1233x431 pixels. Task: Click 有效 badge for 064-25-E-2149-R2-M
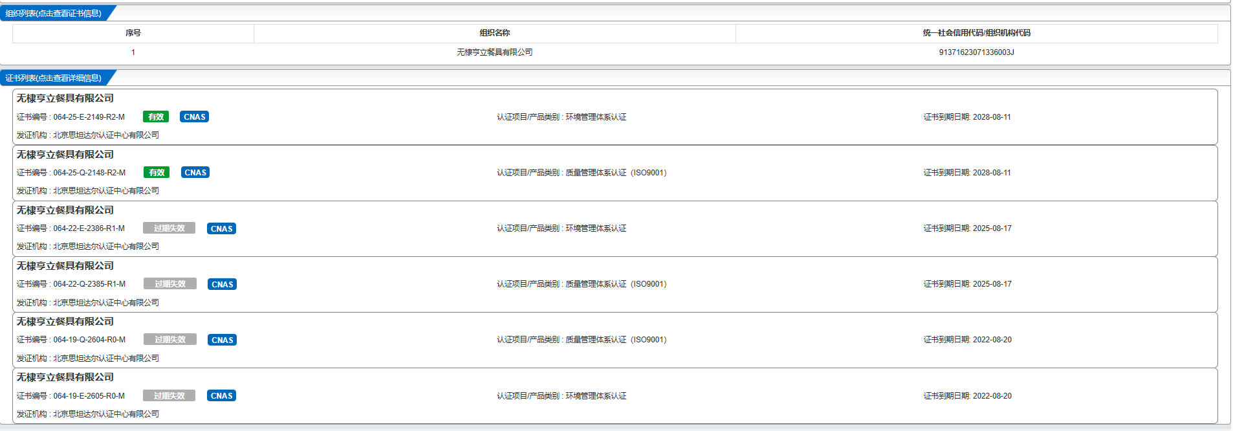pyautogui.click(x=156, y=117)
